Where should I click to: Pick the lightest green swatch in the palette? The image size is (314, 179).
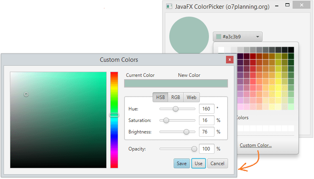(291, 107)
